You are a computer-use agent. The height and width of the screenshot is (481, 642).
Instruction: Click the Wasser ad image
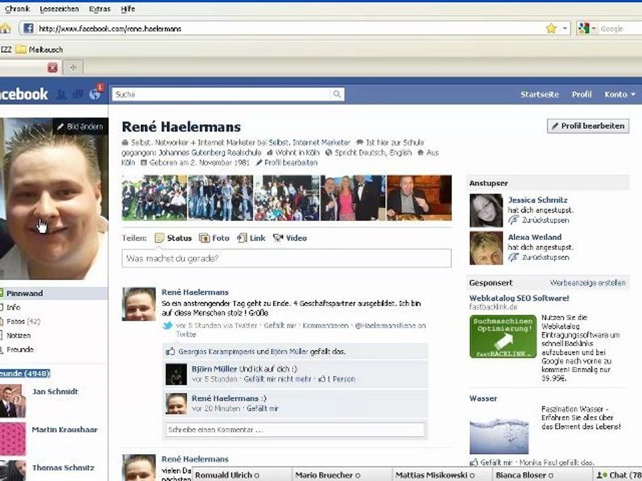click(x=499, y=436)
